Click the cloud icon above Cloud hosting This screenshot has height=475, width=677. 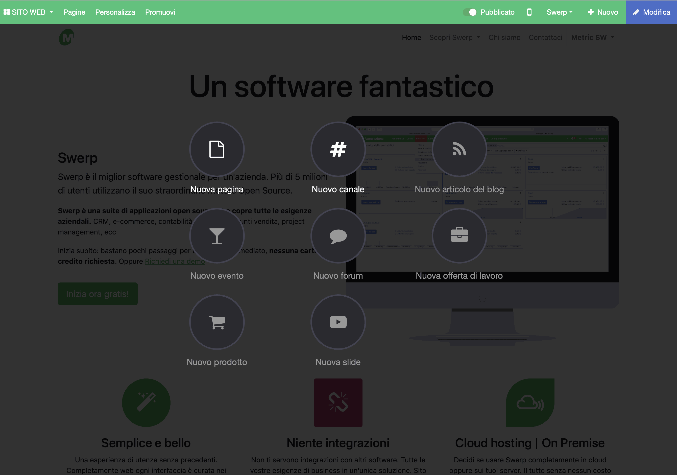[x=530, y=402]
